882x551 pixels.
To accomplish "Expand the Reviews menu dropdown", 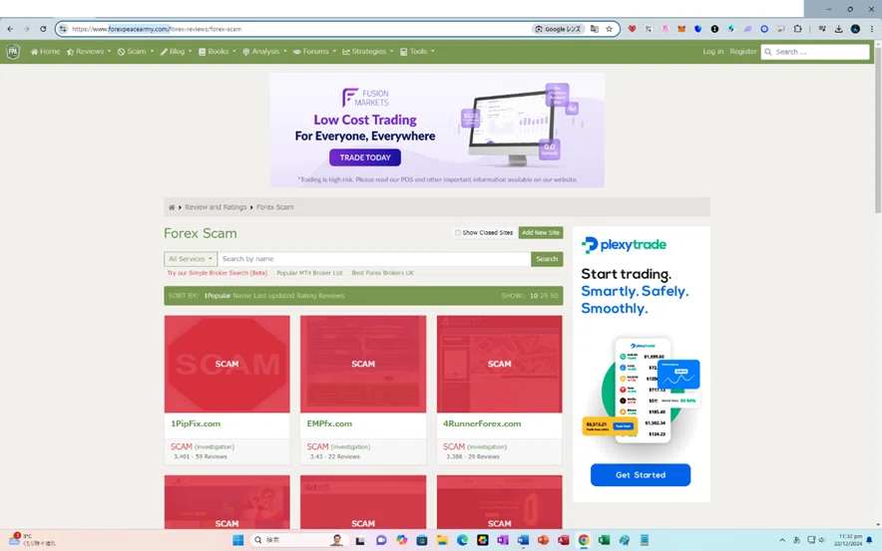I will [x=89, y=52].
